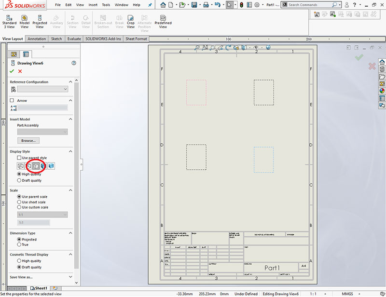
Task: Print the drawing
Action: coord(206,5)
